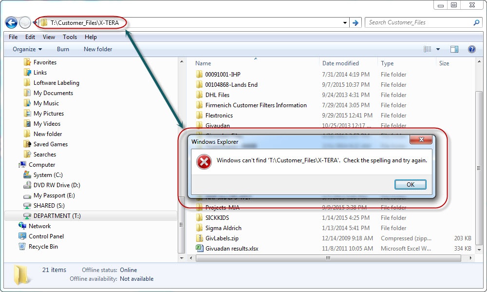The image size is (487, 292).
Task: Click the red error icon in dialog
Action: [x=203, y=162]
